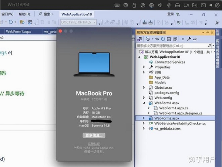This screenshot has width=222, height=167.
Task: Switch to the WebForm1.aspx editor tab
Action: tap(18, 31)
